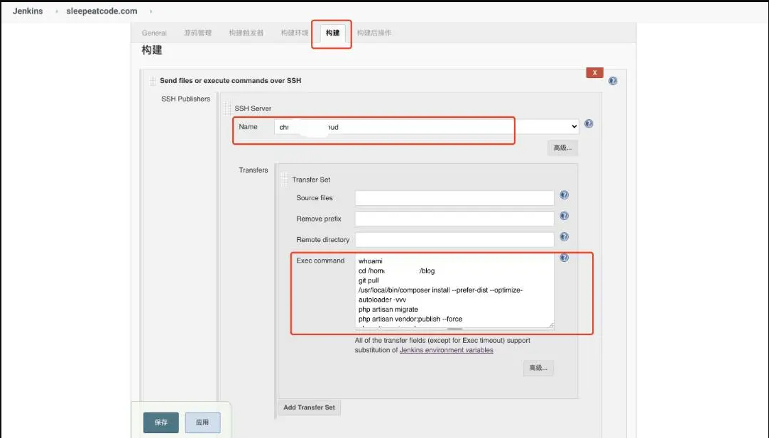This screenshot has width=769, height=438.
Task: Click help icon beside Exec command
Action: click(x=564, y=258)
